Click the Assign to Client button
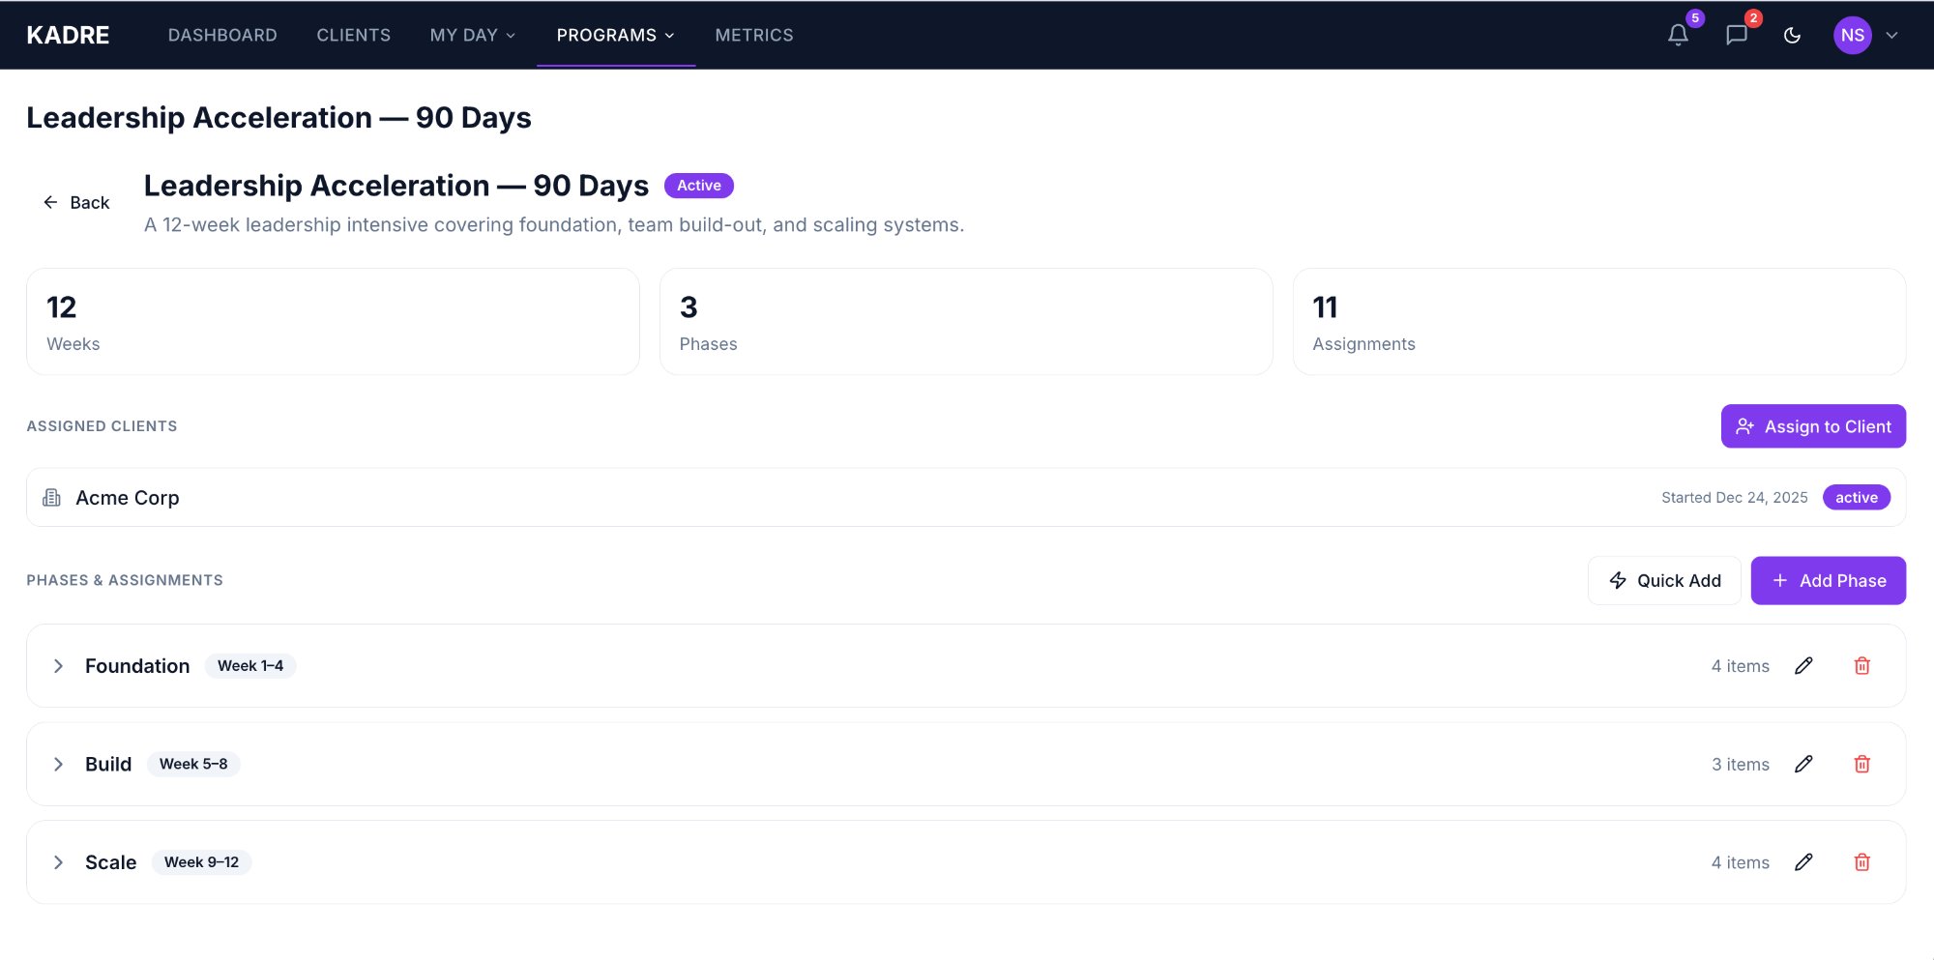 (1813, 425)
